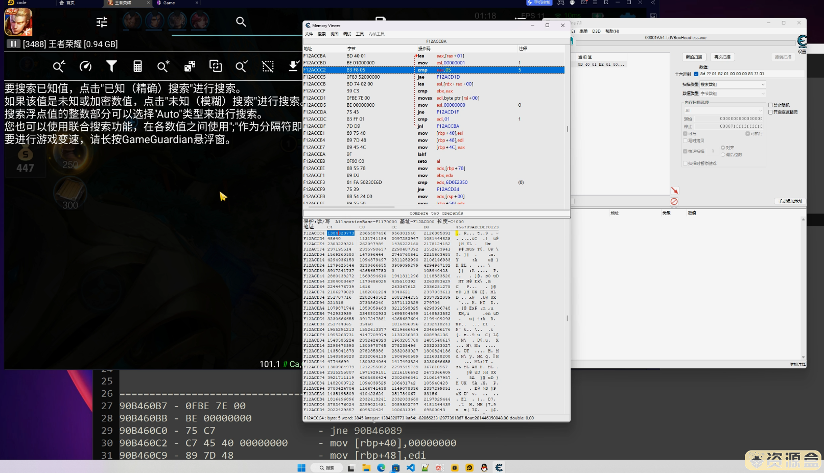The width and height of the screenshot is (824, 473).
Task: Toggle the 十六进制 hex checkbox
Action: (696, 74)
